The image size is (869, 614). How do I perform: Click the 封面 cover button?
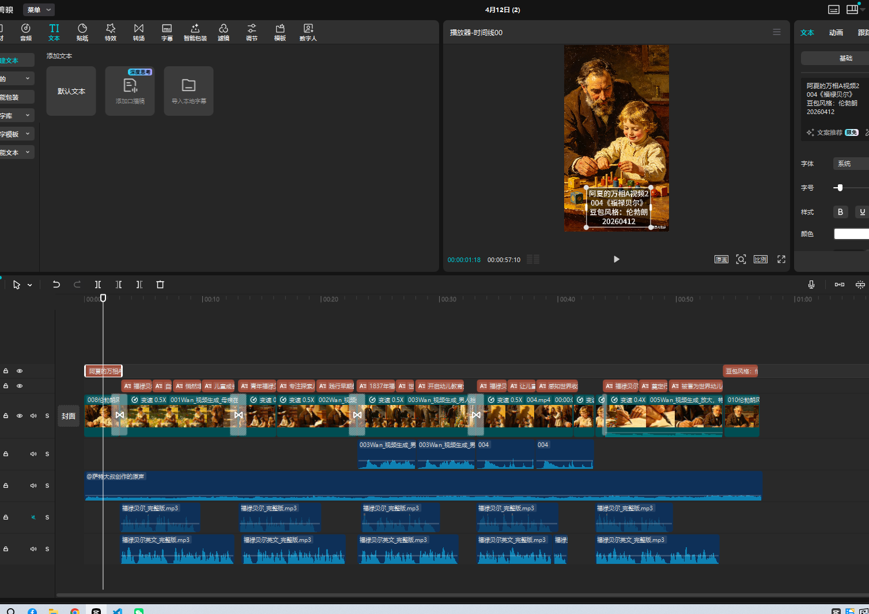point(69,416)
